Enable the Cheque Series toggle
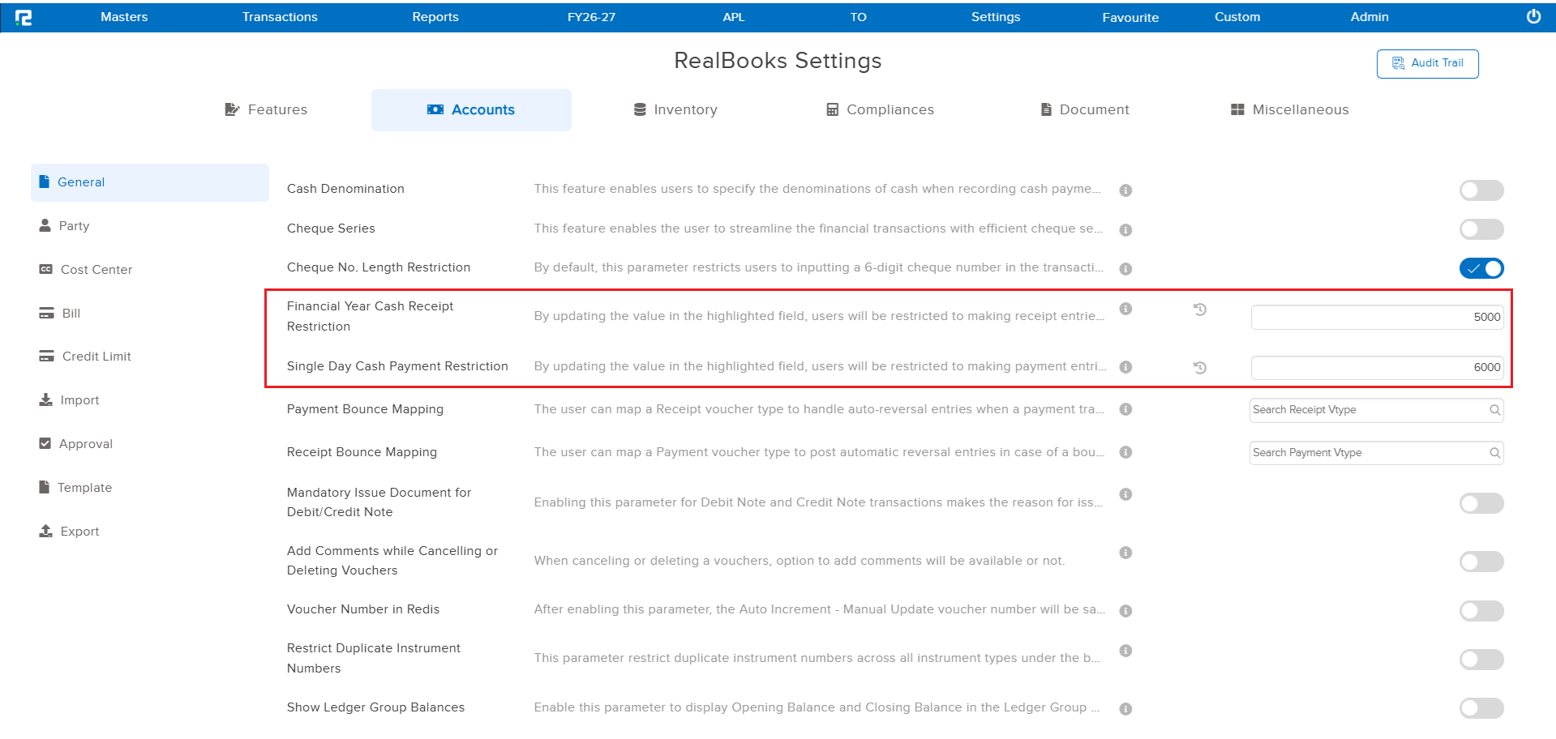1556x739 pixels. (x=1481, y=229)
